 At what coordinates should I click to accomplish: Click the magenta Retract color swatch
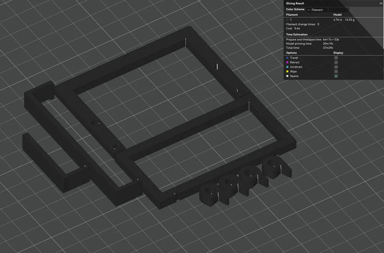click(287, 63)
